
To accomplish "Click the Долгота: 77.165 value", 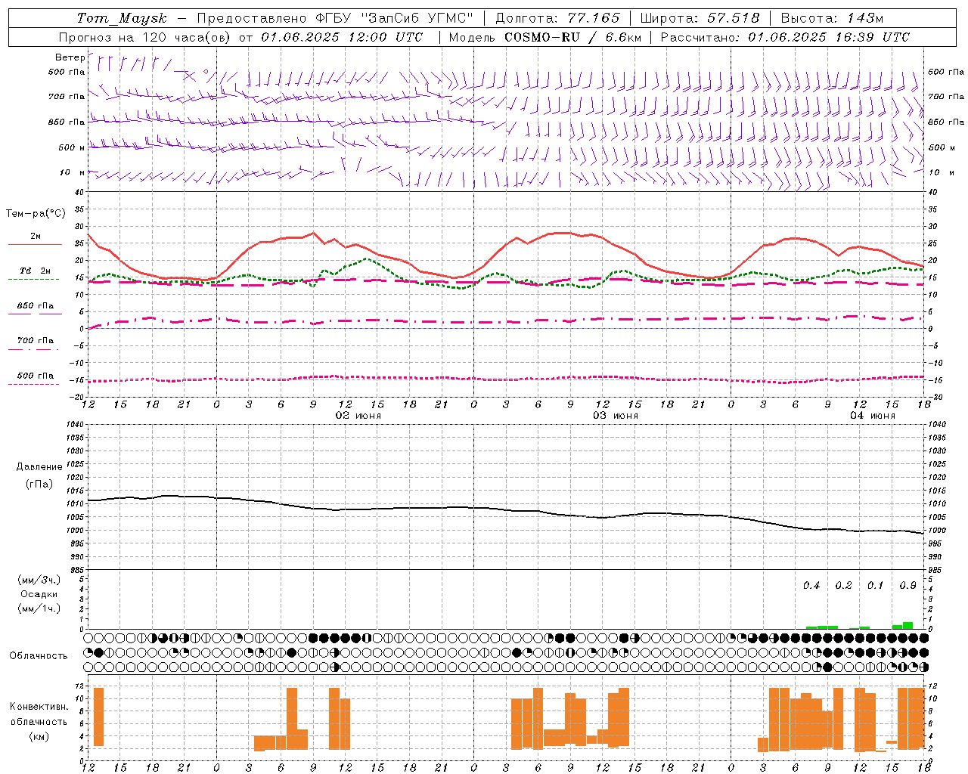I will pyautogui.click(x=557, y=18).
